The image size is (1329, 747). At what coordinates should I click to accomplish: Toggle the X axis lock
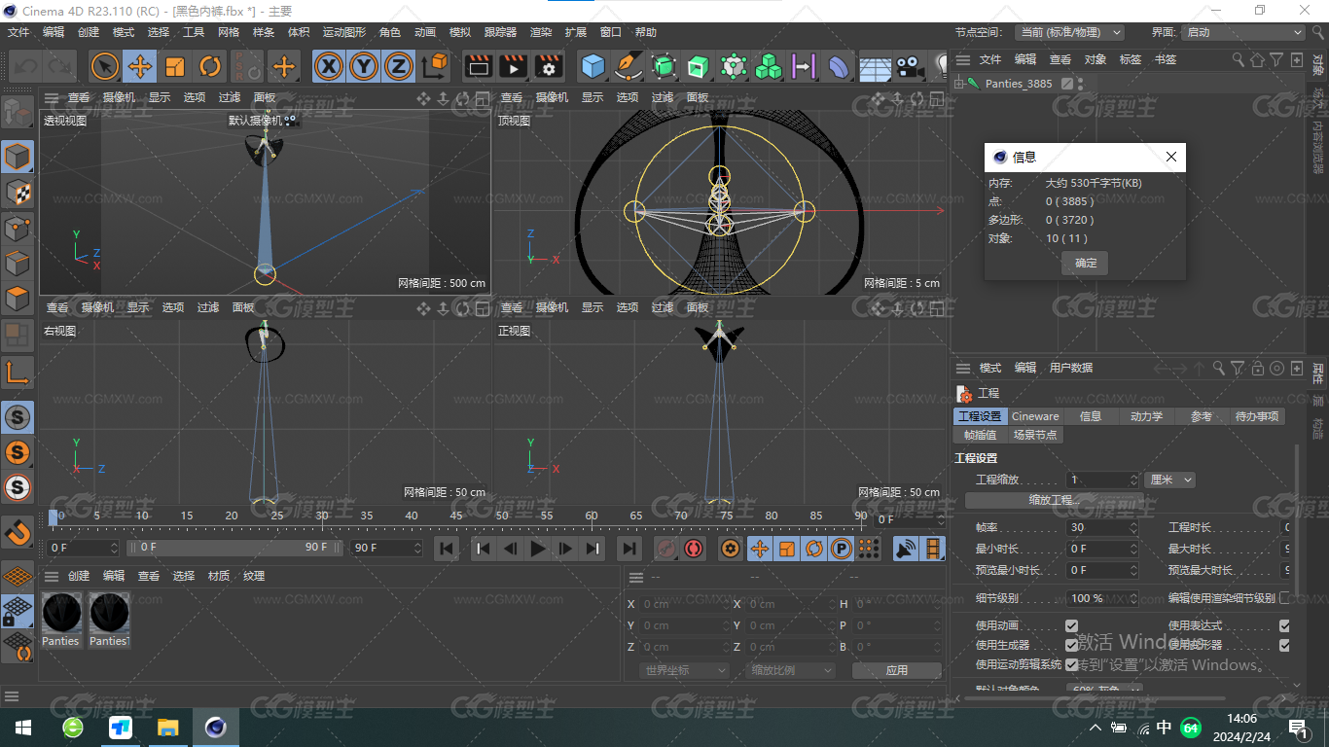[x=329, y=66]
